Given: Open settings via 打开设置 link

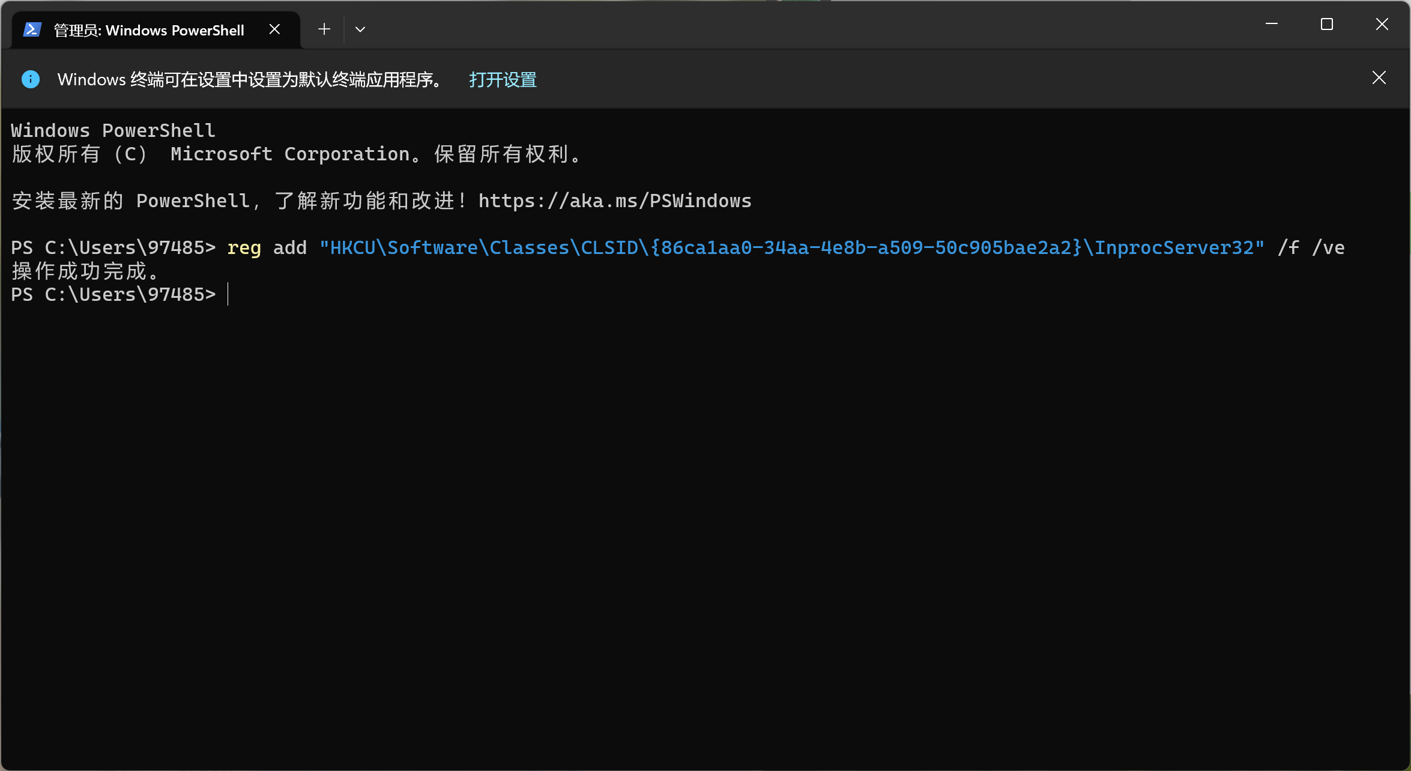Looking at the screenshot, I should coord(503,79).
